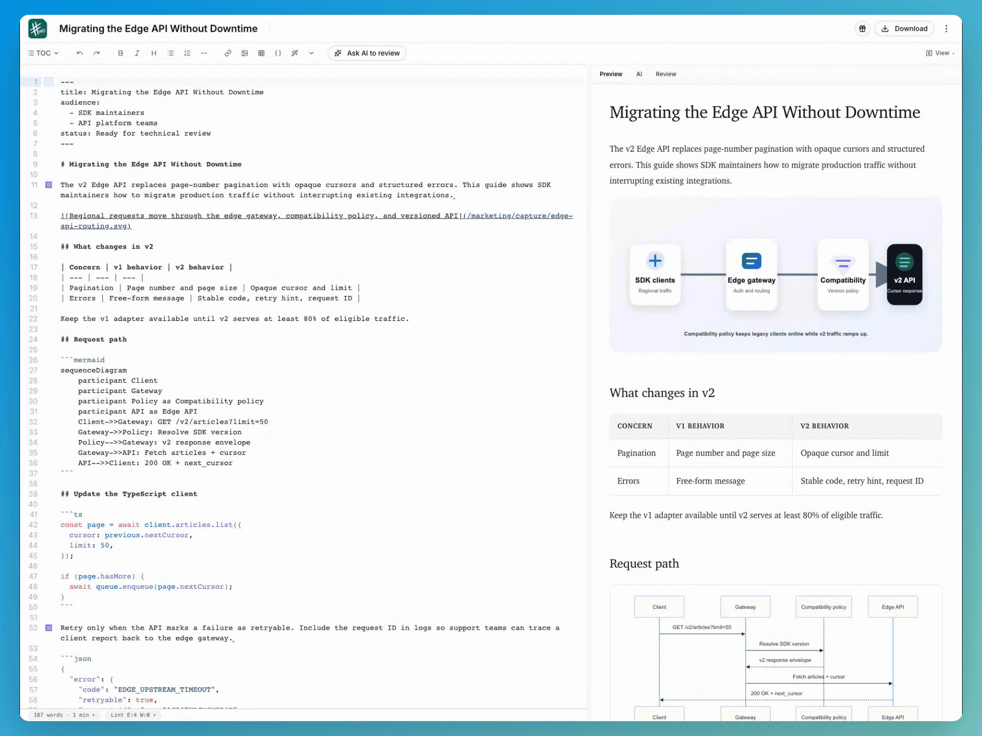The image size is (982, 736).
Task: Switch to the AI tab
Action: click(x=639, y=74)
